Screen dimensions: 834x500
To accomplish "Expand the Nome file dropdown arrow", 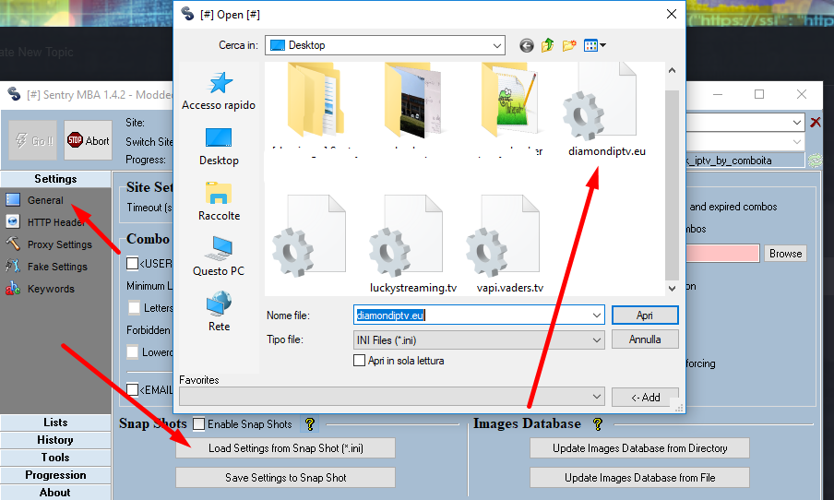I will [x=597, y=315].
